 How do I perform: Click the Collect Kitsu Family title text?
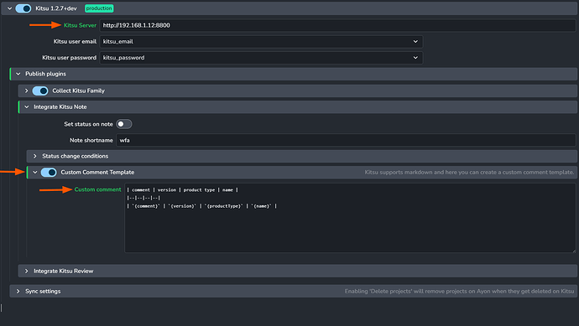(78, 91)
